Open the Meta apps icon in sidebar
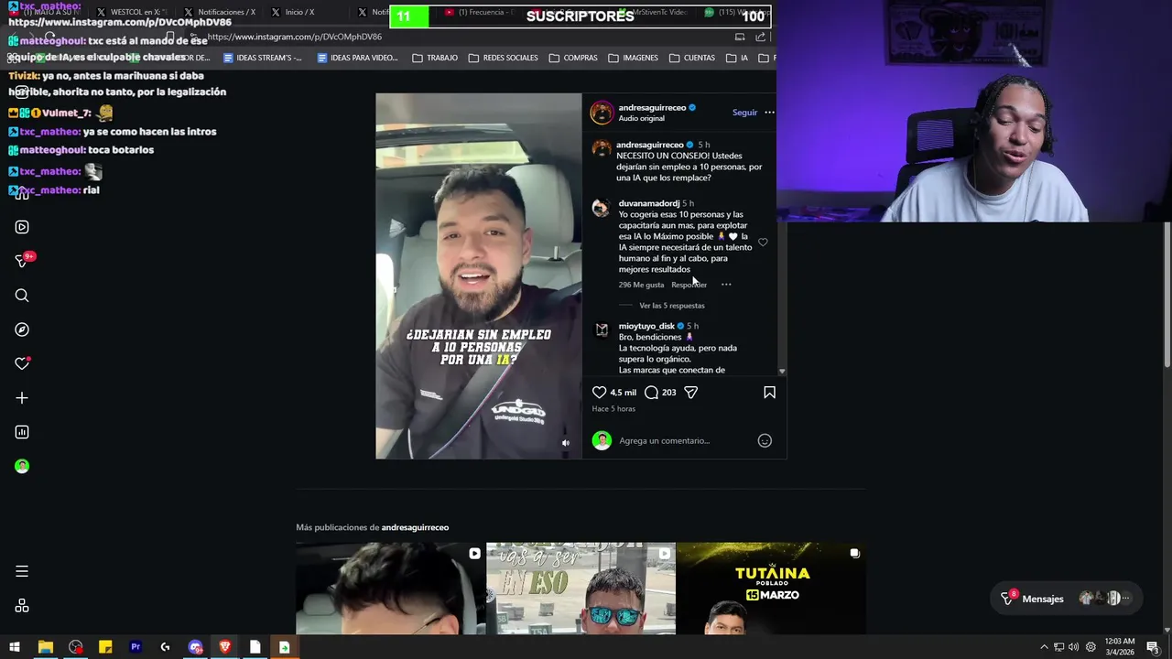 (22, 606)
